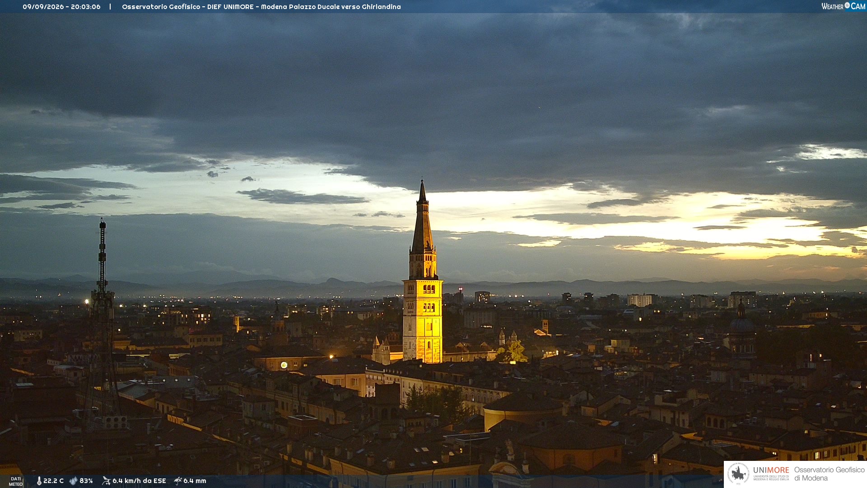Click the green-lit tree near tower
Image resolution: width=867 pixels, height=488 pixels.
click(513, 352)
